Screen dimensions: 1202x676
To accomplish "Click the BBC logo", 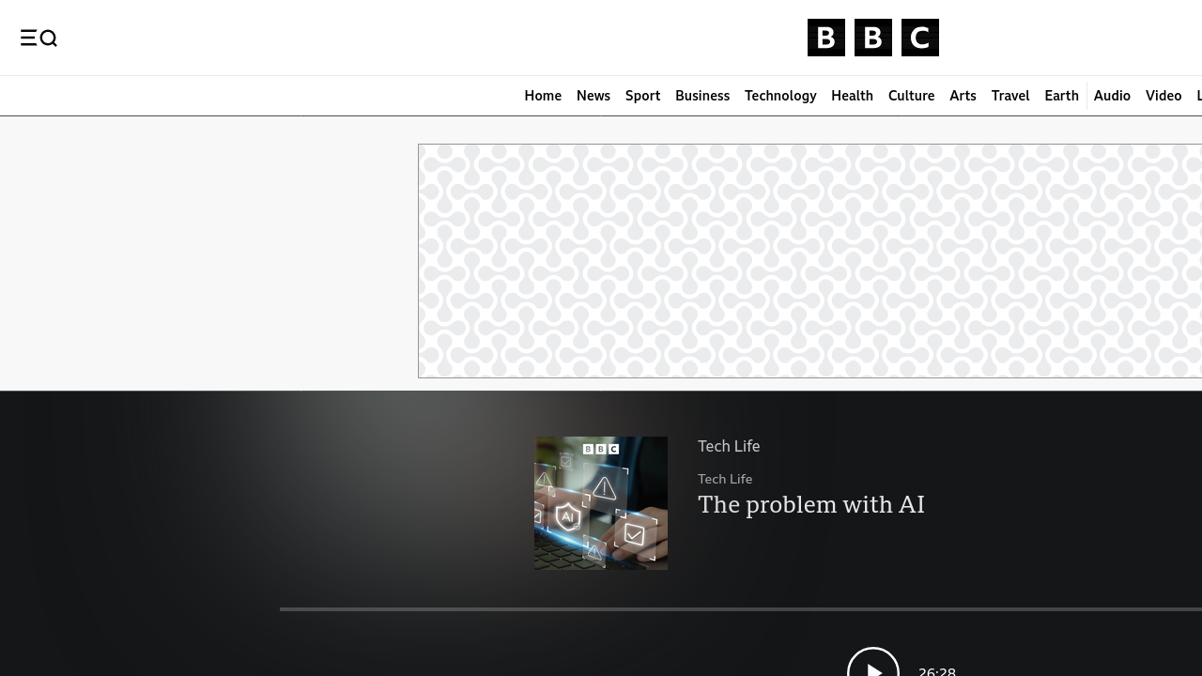I will point(872,38).
